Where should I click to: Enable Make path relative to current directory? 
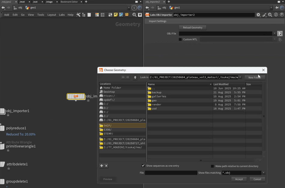pos(212,166)
